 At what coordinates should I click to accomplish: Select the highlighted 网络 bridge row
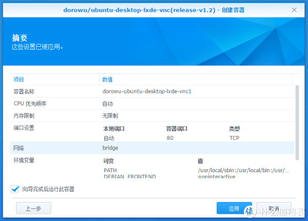153,148
